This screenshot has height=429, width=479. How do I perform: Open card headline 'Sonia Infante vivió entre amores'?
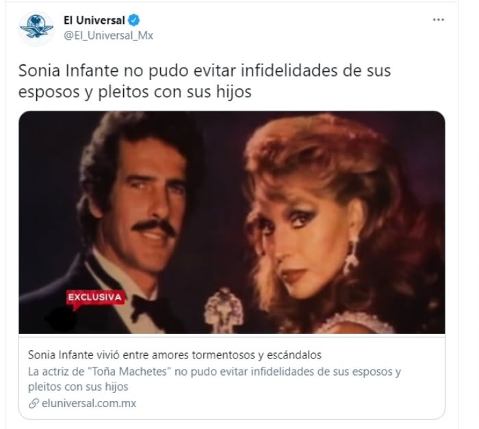tap(174, 355)
